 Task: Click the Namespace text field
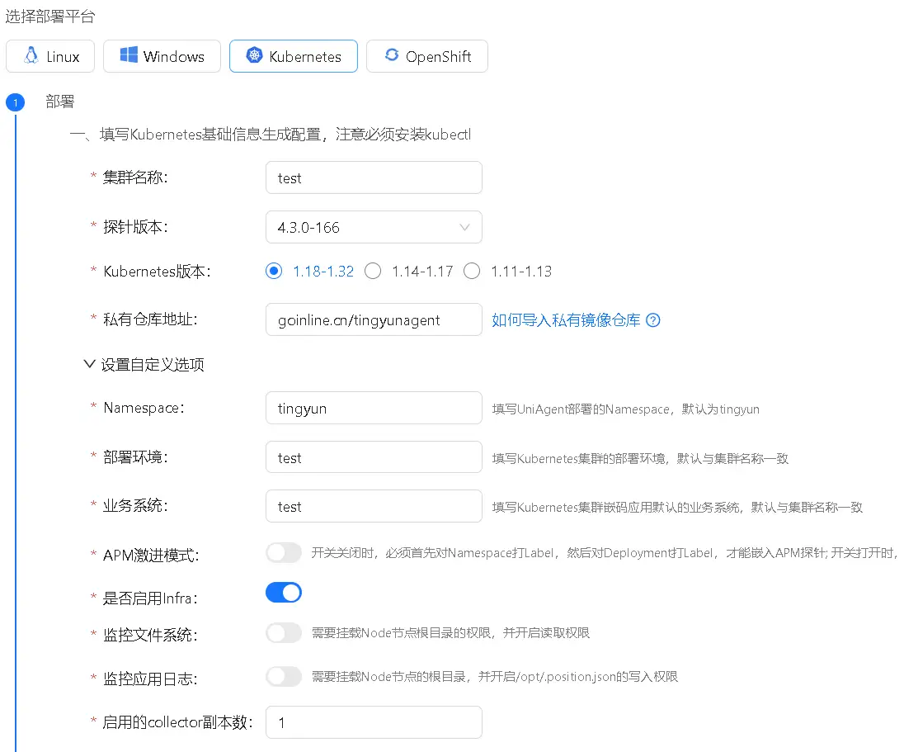[x=373, y=407]
